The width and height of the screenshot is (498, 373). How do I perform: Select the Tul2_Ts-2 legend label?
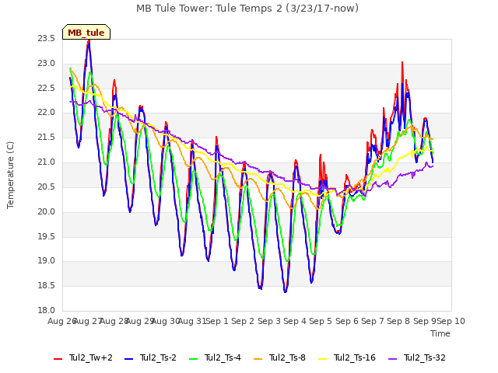(158, 357)
